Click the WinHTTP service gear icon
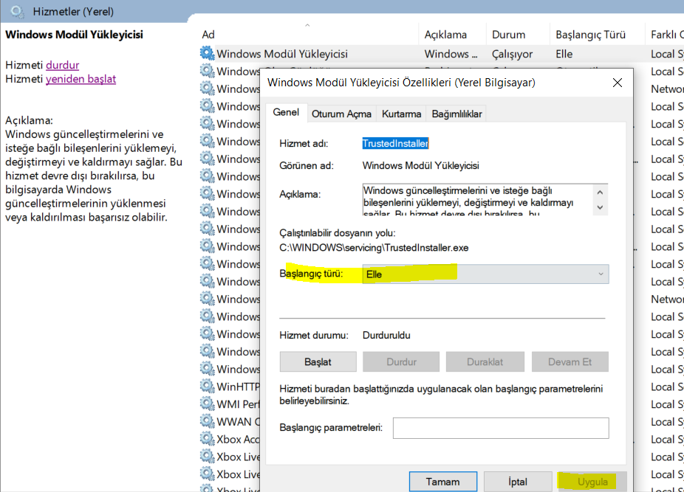The width and height of the screenshot is (684, 492). point(208,386)
